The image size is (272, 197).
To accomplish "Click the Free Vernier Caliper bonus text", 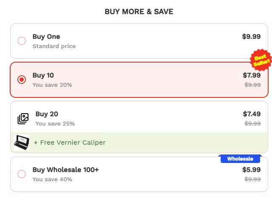I will click(70, 143).
